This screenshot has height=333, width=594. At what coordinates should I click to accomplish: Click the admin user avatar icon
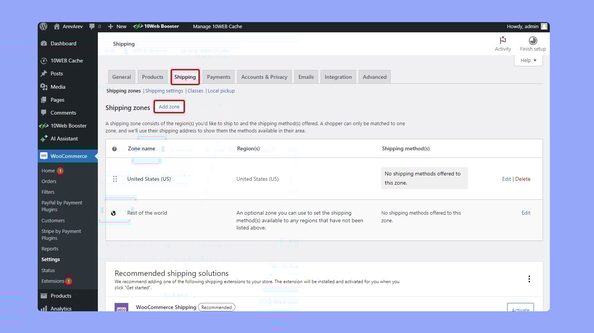tap(544, 26)
